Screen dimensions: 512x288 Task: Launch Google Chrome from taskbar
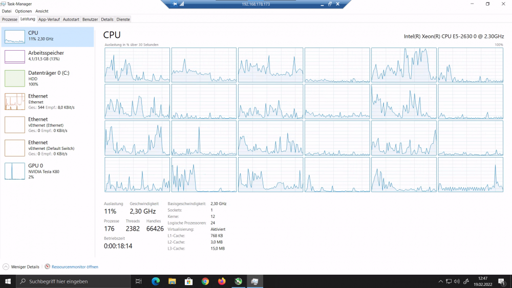(x=205, y=281)
